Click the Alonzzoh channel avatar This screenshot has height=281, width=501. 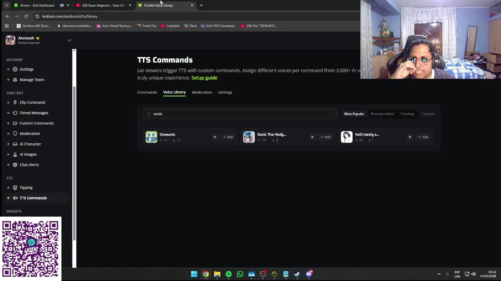coord(11,40)
